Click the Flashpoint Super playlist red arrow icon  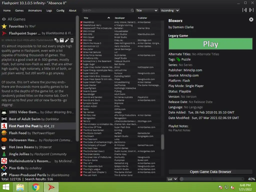[x=4, y=33]
